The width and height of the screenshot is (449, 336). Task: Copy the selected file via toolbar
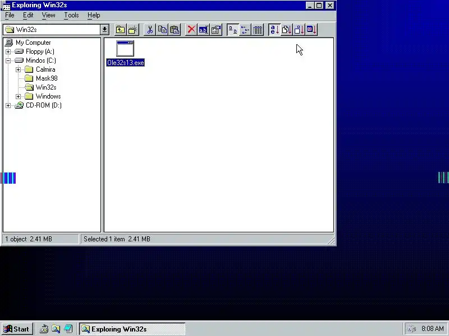click(162, 30)
